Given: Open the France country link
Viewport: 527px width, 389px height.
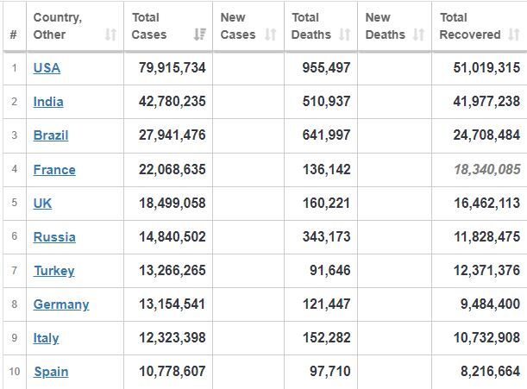Looking at the screenshot, I should [54, 169].
